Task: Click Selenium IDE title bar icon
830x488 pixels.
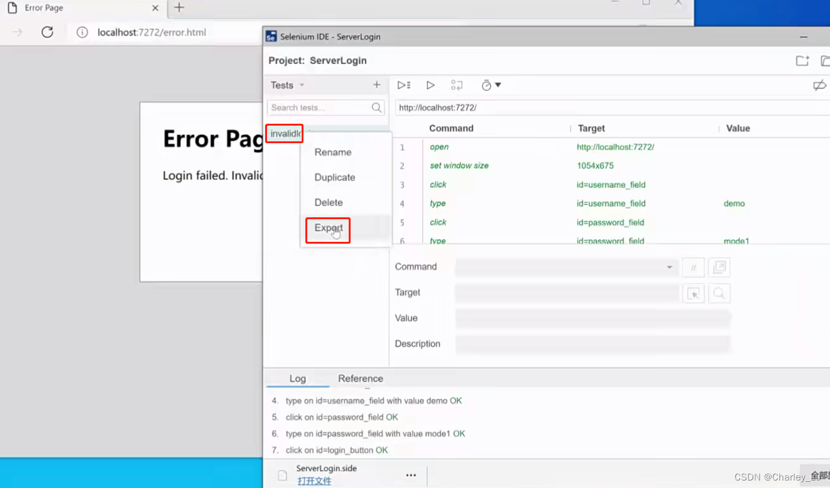Action: click(x=271, y=36)
